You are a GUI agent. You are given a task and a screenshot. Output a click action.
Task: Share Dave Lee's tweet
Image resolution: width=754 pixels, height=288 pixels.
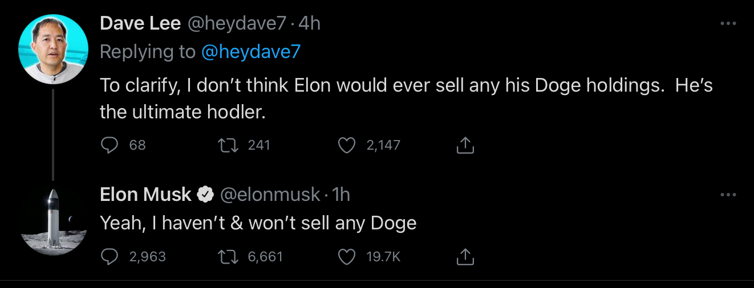[465, 146]
